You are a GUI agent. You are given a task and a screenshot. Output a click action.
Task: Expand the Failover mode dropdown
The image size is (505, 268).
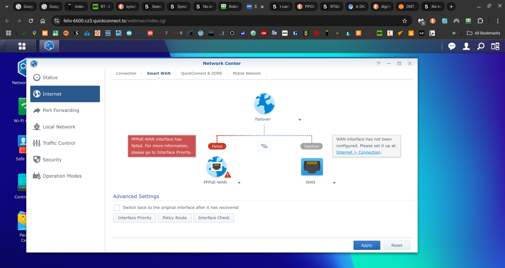pyautogui.click(x=300, y=119)
